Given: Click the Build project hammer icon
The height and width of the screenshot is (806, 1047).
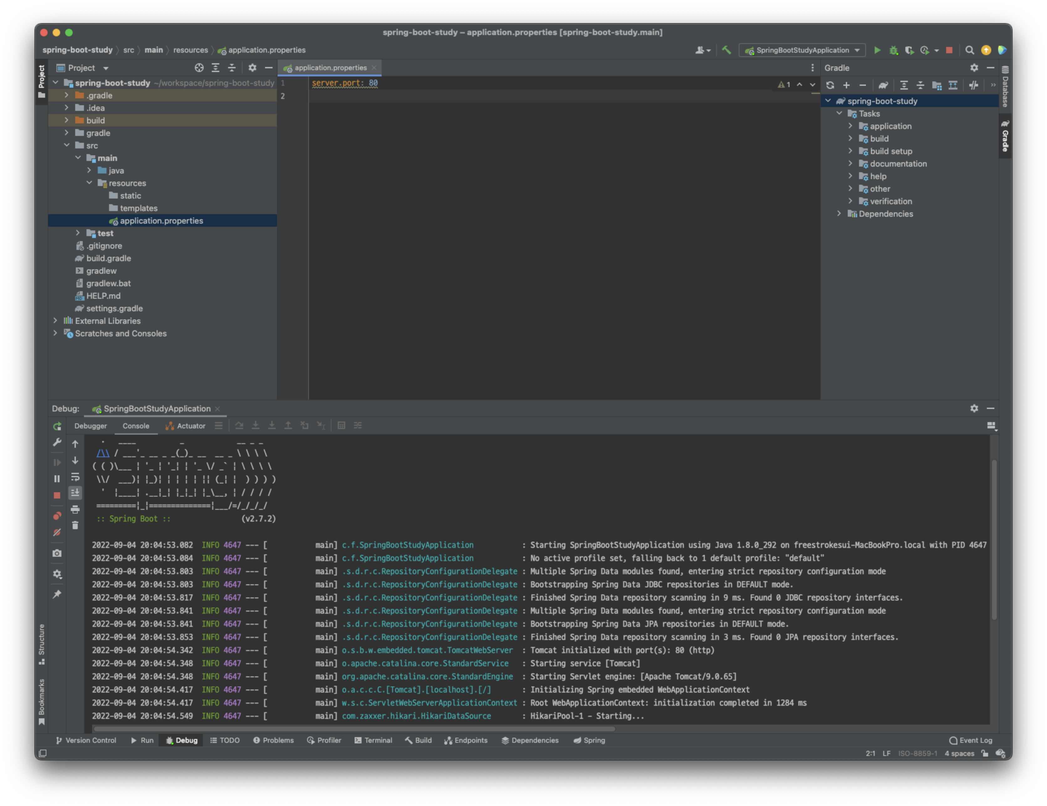Looking at the screenshot, I should [x=726, y=50].
